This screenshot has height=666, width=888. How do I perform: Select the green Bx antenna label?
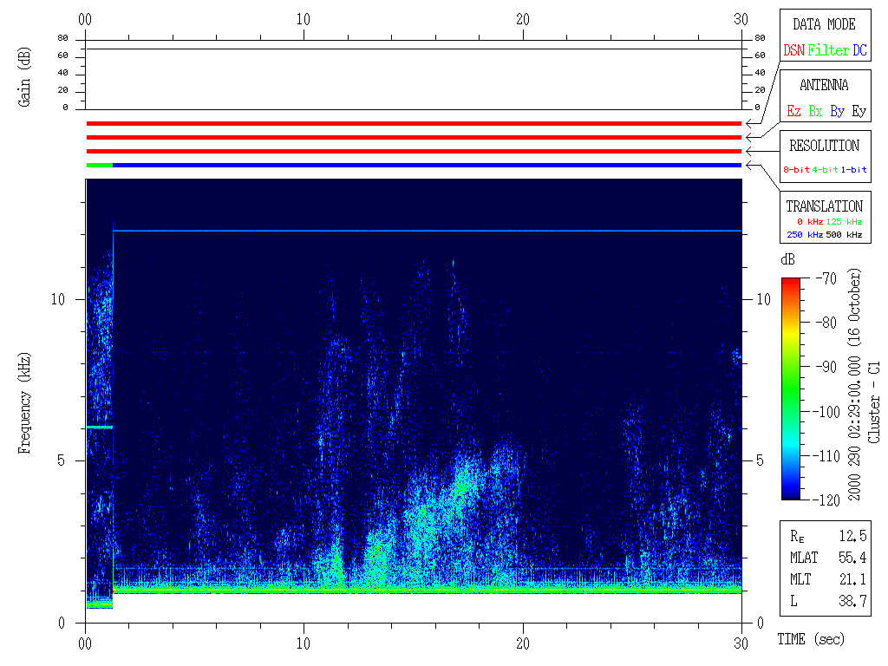point(815,112)
